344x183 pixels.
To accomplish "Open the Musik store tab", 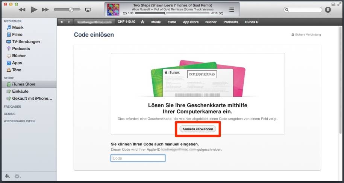I will pos(156,22).
